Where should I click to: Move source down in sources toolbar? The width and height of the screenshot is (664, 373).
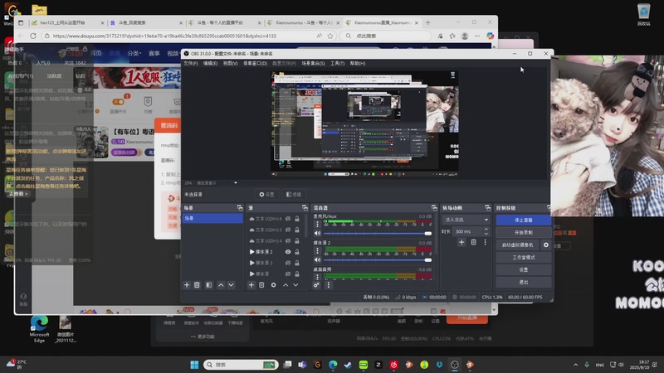295,285
